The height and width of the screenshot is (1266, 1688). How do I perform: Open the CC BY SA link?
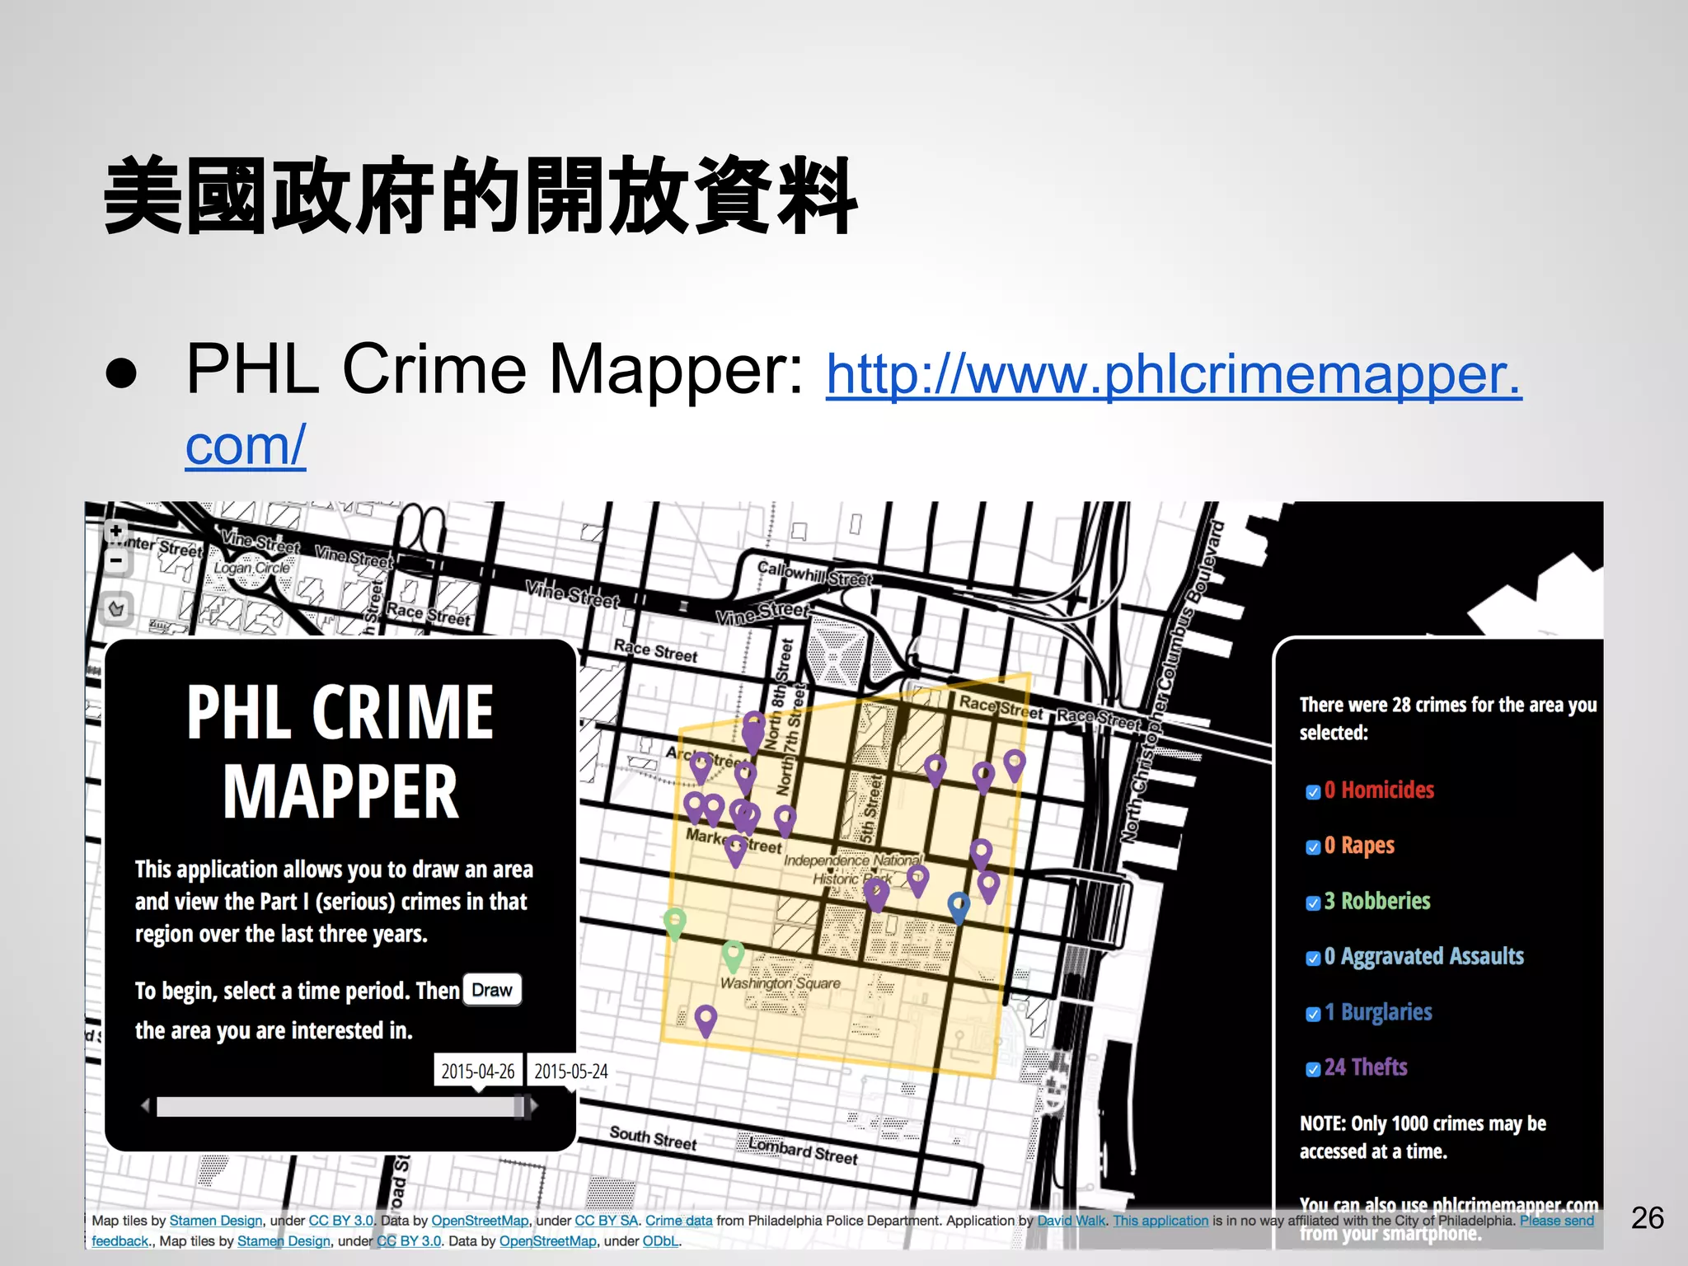click(607, 1221)
